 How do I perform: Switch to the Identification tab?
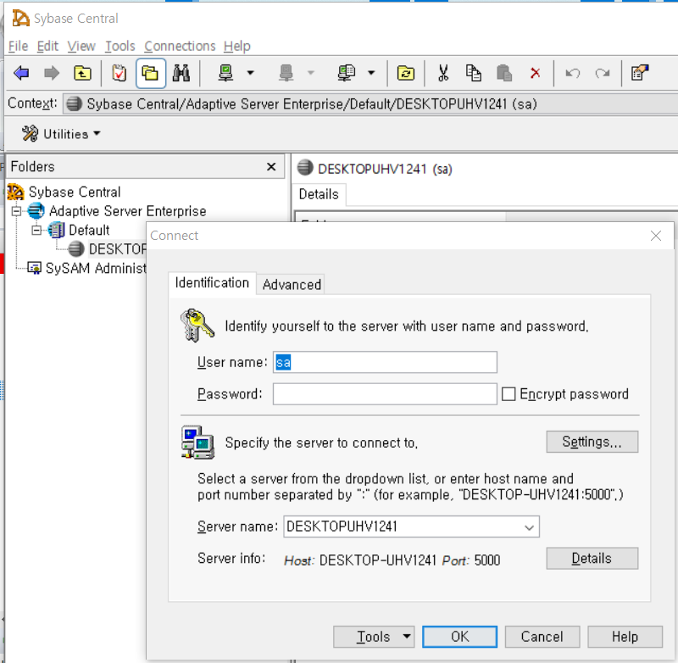(212, 283)
